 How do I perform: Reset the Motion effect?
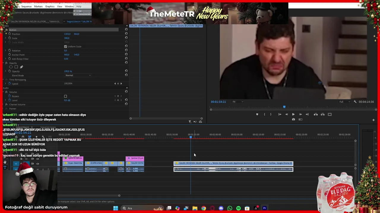pyautogui.click(x=126, y=30)
